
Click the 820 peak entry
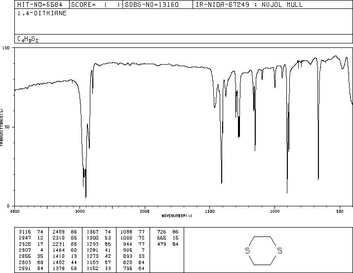[134, 262]
